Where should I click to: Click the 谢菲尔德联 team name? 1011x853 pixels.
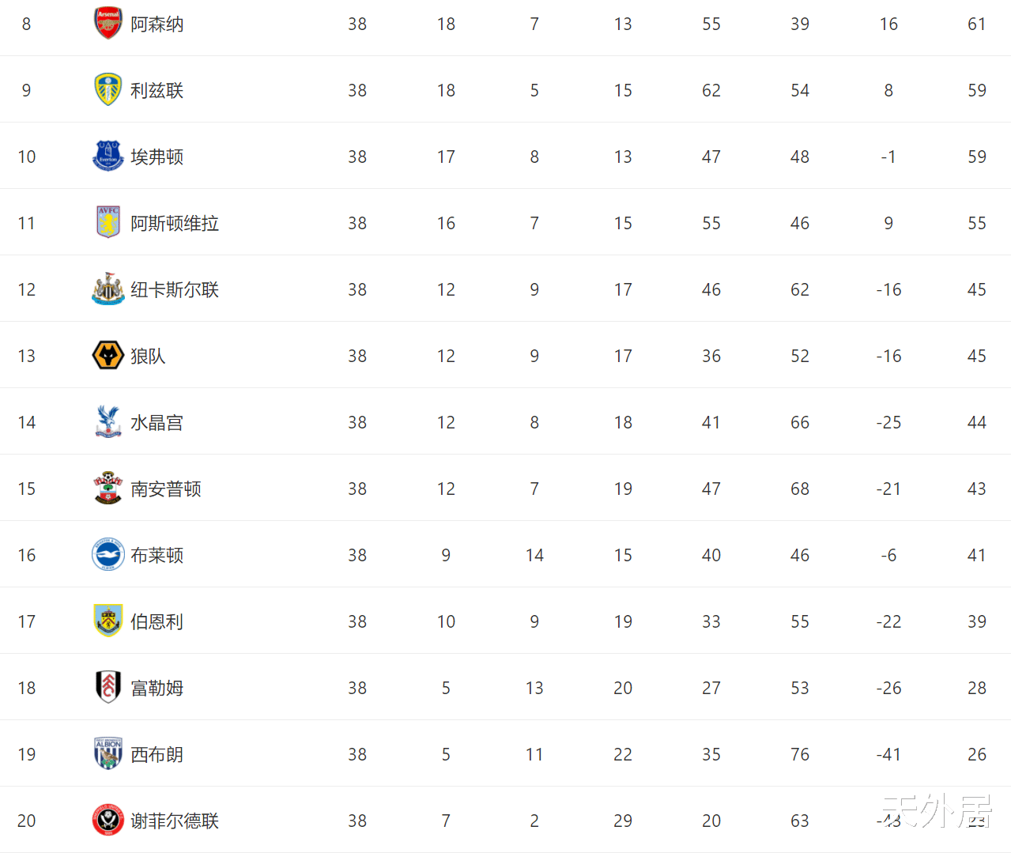tap(175, 821)
